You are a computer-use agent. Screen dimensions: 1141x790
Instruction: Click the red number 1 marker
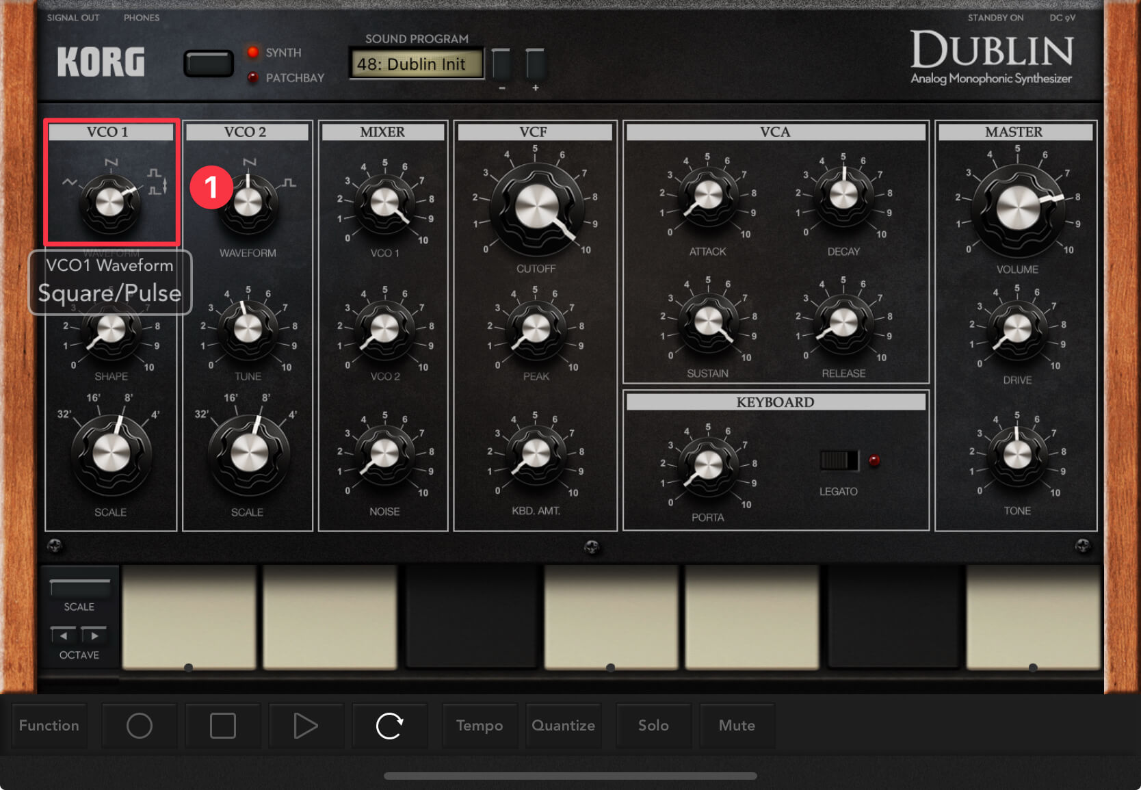coord(211,187)
